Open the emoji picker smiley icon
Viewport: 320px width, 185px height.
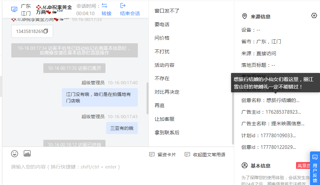click(15, 154)
